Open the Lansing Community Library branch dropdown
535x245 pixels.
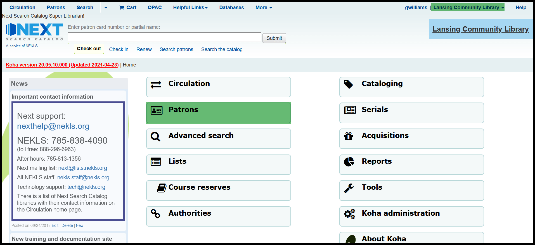click(467, 8)
